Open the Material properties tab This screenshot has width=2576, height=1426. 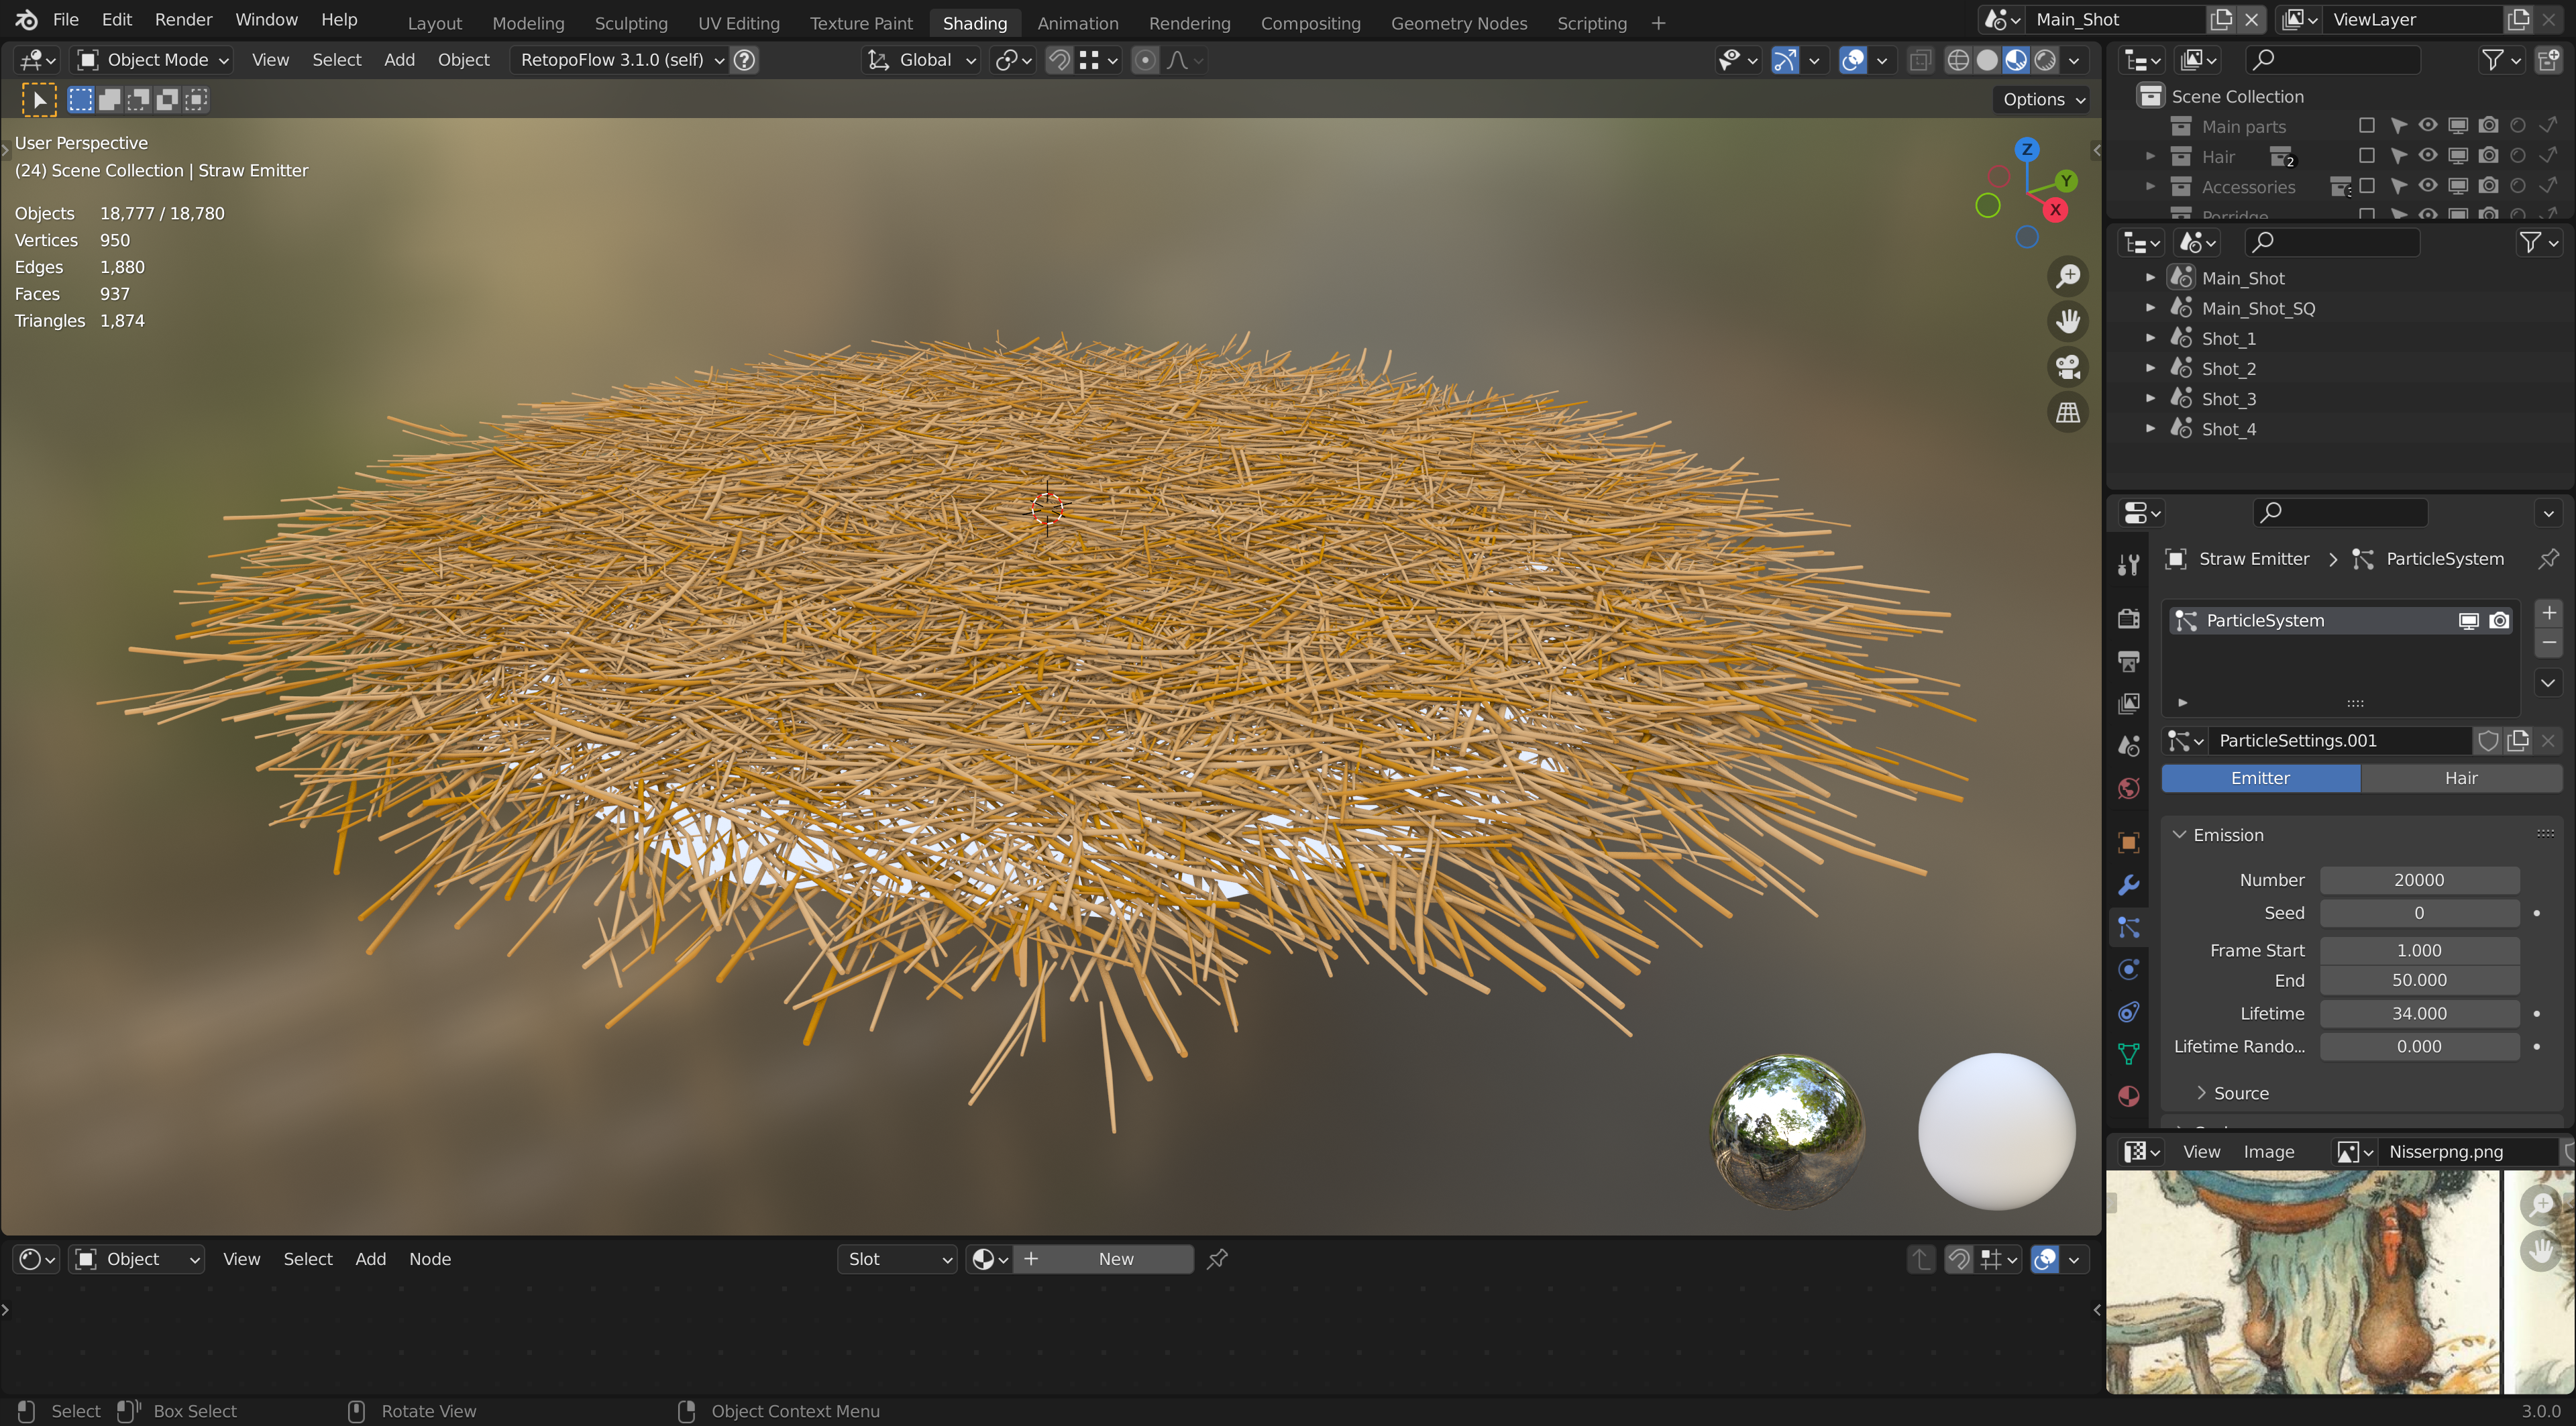pos(2128,1096)
